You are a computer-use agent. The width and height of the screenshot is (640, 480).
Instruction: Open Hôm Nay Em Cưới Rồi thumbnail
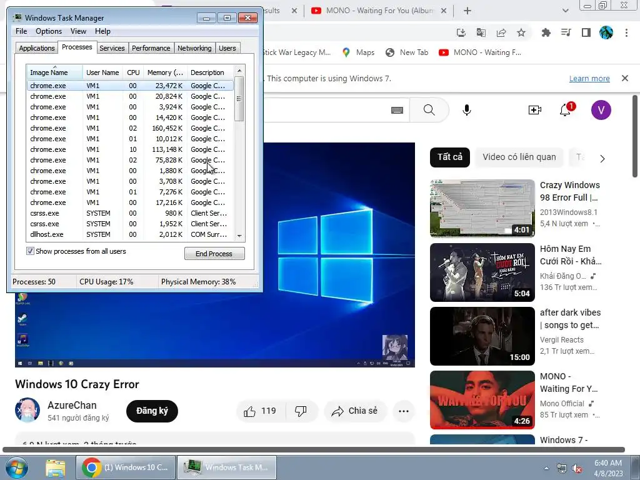tap(482, 272)
